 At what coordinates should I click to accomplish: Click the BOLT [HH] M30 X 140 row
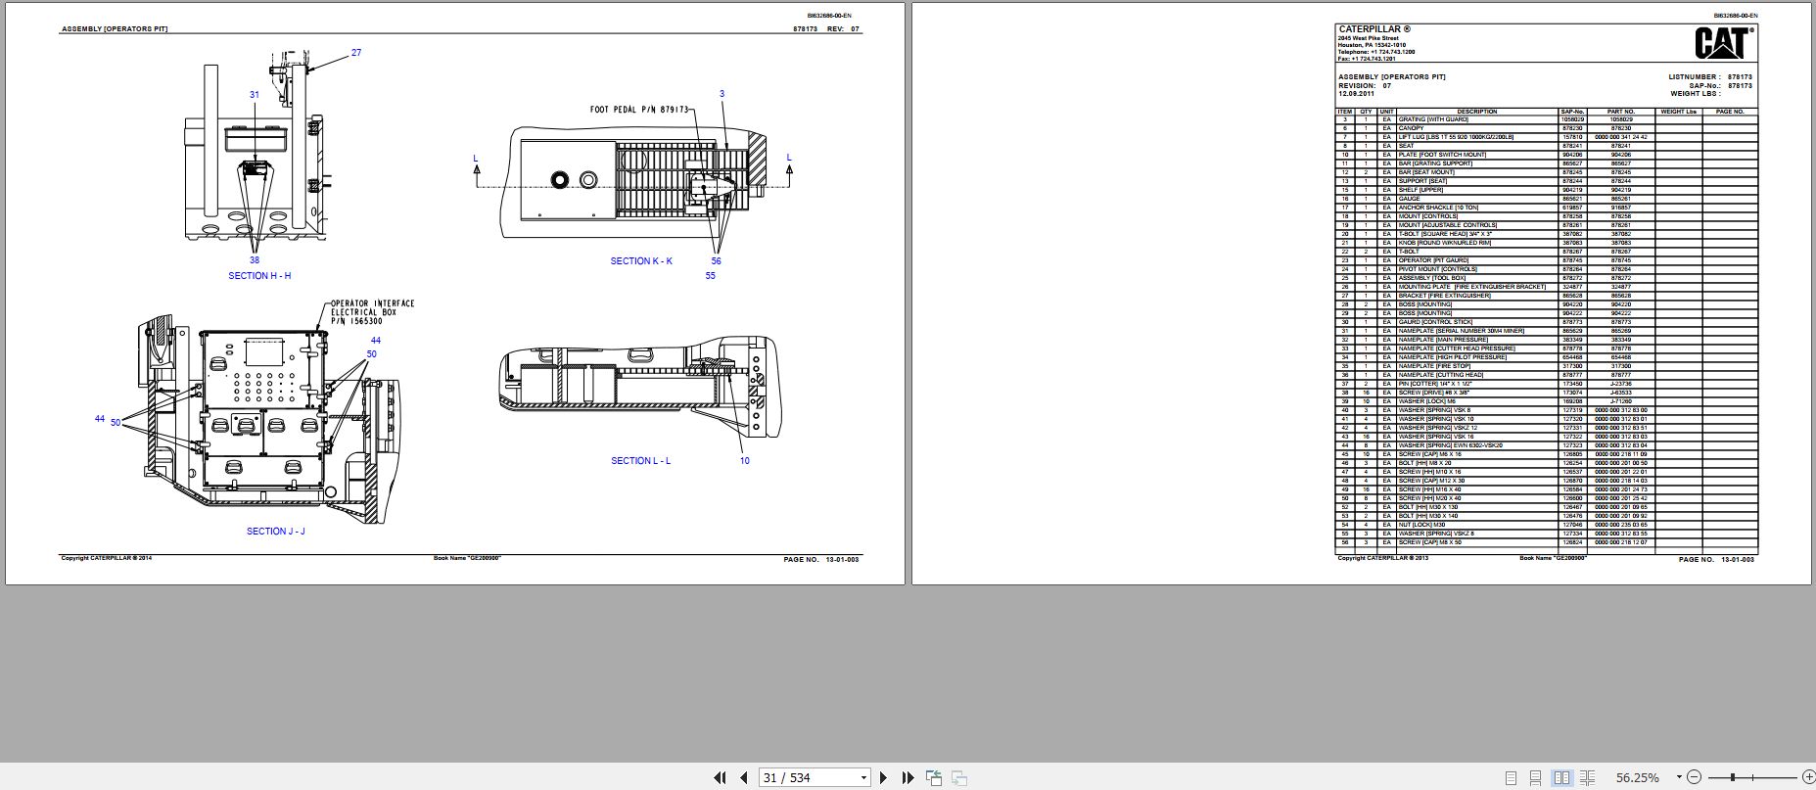[1547, 516]
